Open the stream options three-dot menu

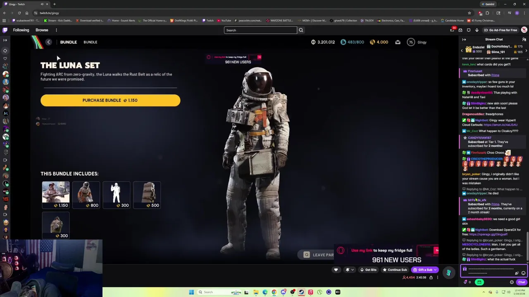coord(438,278)
